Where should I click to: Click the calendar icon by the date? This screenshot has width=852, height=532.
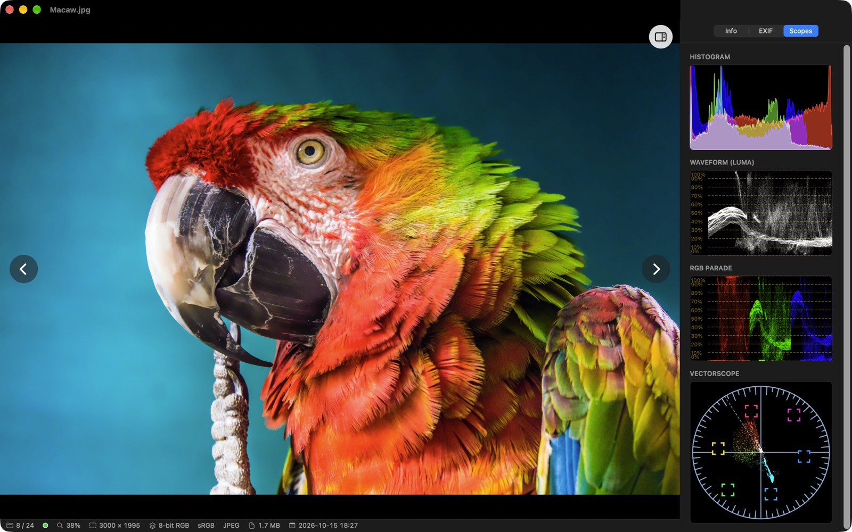pyautogui.click(x=292, y=525)
